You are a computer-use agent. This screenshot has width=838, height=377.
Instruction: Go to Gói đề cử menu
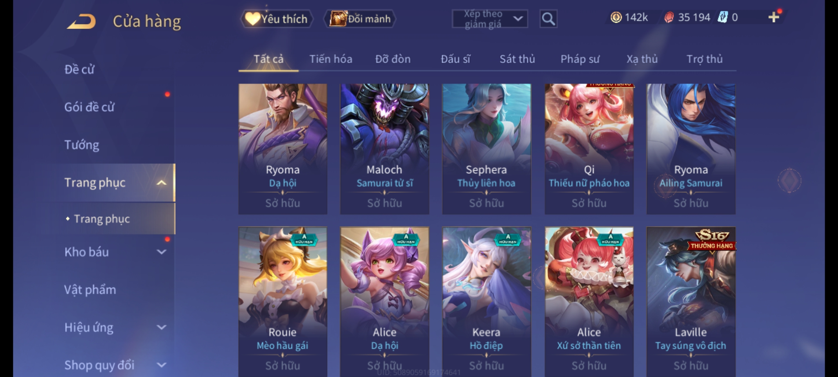(x=89, y=107)
